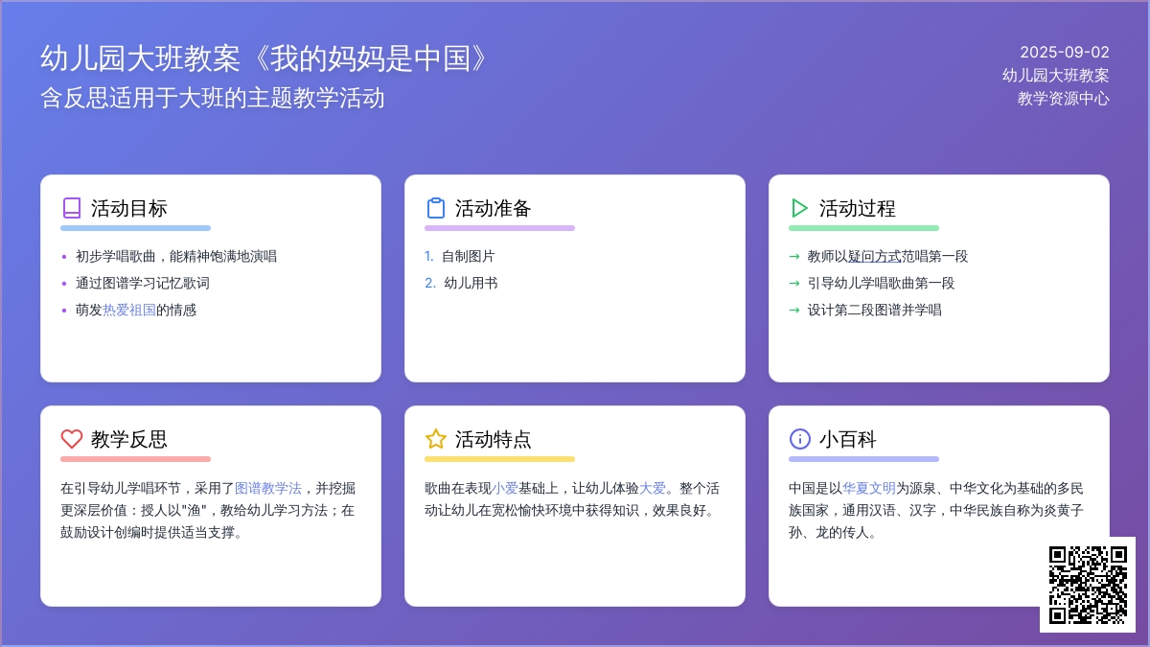Click the green bar under 活动过程
Screen dimensions: 1150x647
863,228
